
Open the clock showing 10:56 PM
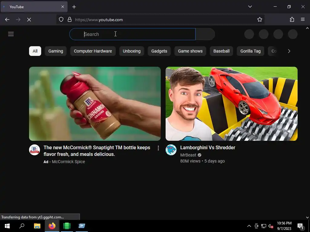284,226
